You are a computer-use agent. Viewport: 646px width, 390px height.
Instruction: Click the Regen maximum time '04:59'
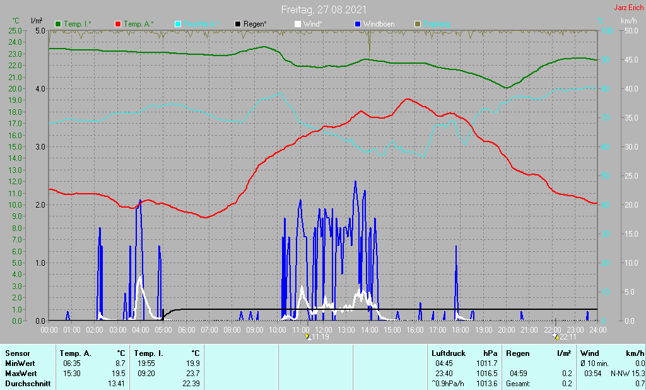[519, 374]
